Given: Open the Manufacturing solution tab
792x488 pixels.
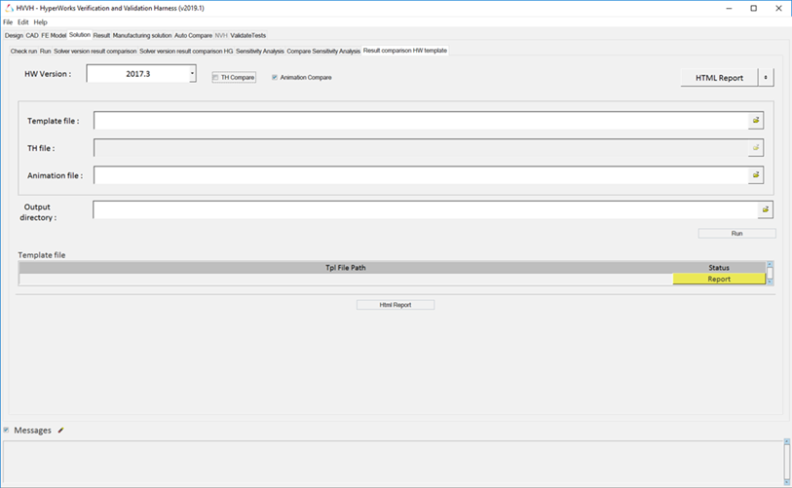Looking at the screenshot, I should tap(142, 35).
